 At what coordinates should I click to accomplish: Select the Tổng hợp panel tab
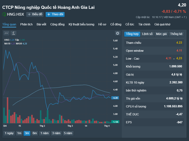coord(132,34)
